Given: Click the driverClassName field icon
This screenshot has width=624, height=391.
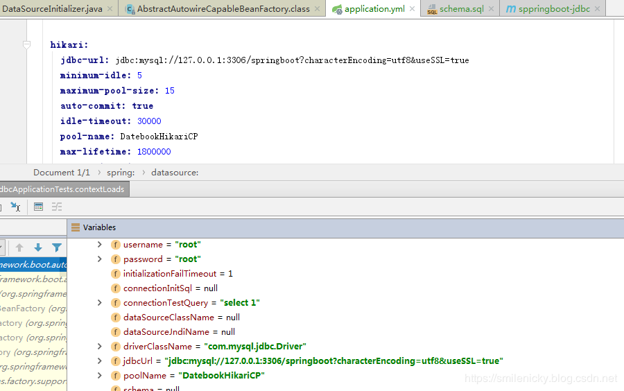Looking at the screenshot, I should pyautogui.click(x=115, y=347).
